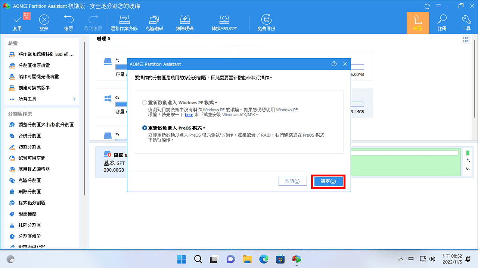Confirm with the 確定 button

[328, 181]
